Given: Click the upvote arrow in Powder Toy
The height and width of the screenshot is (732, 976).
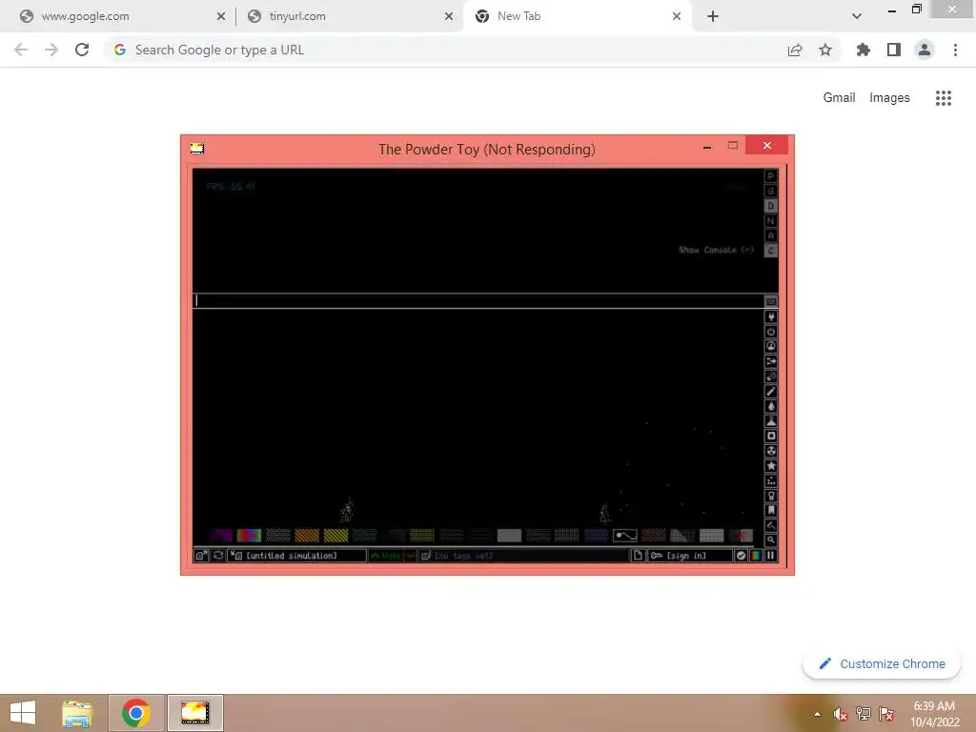Looking at the screenshot, I should coord(386,556).
